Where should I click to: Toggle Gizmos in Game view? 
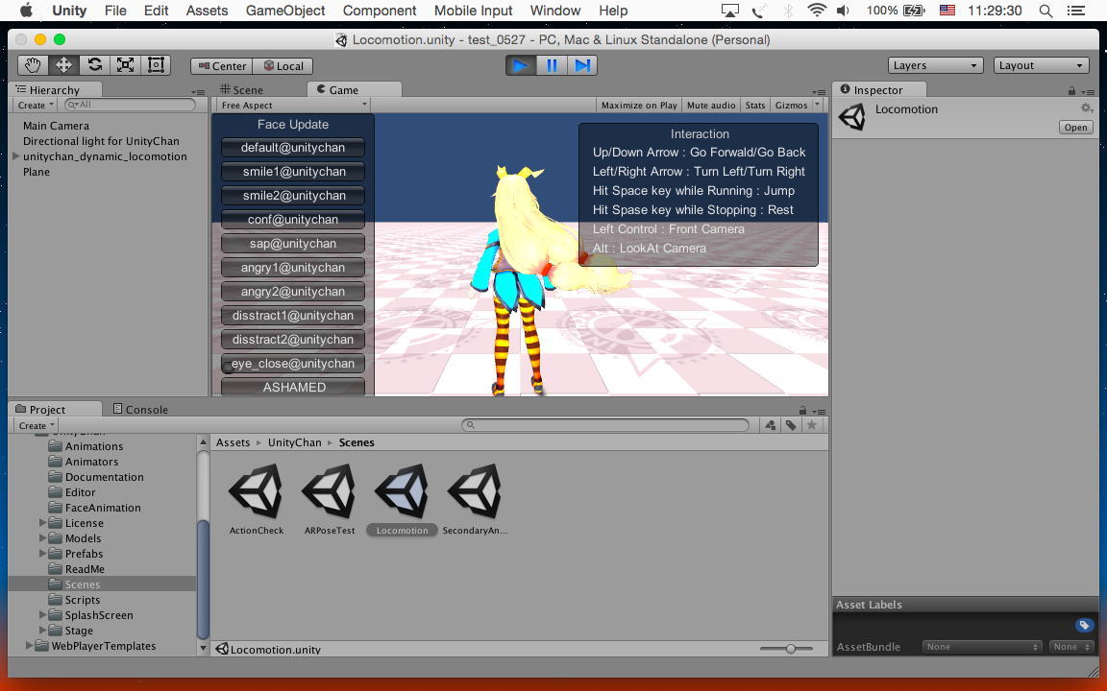point(791,105)
